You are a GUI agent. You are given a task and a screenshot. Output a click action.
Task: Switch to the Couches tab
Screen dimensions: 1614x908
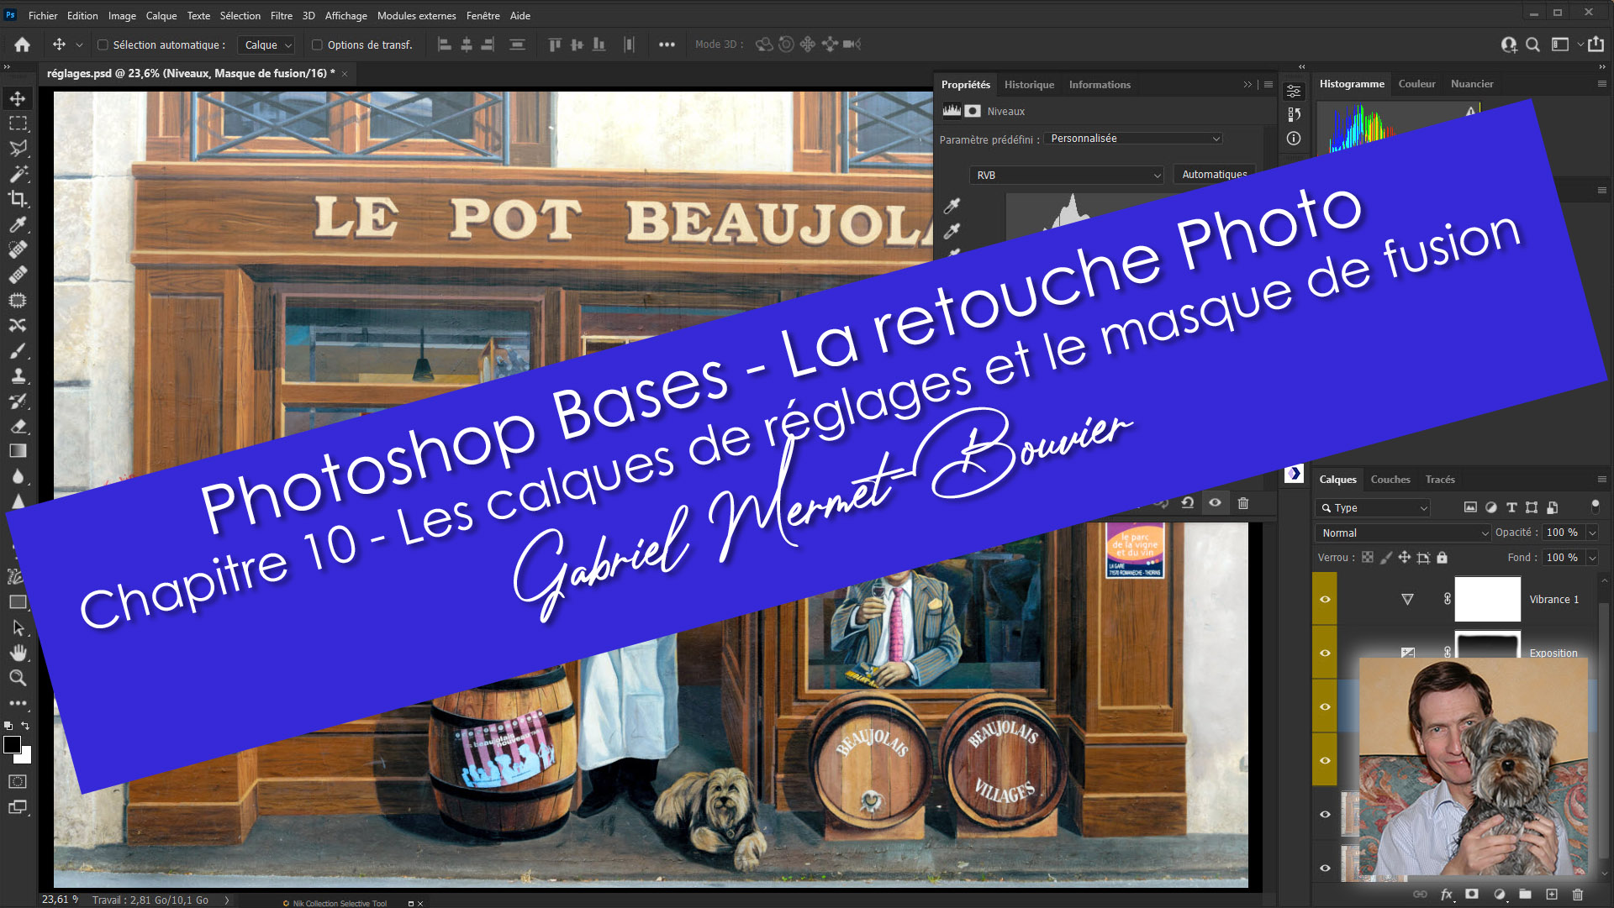click(1390, 480)
